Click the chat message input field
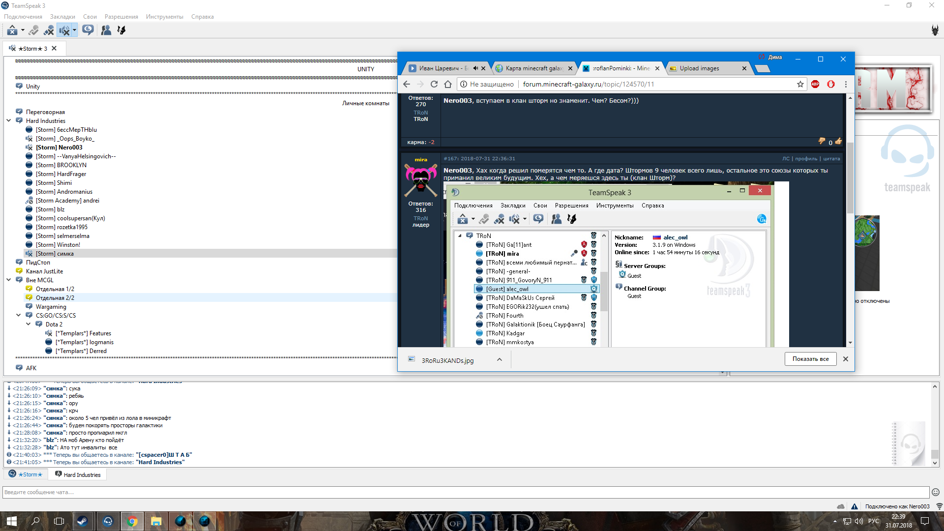The image size is (944, 531). tap(466, 492)
